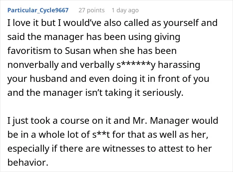This screenshot has width=233, height=172.
Task: Click the final word 'behavior.'
Action: pyautogui.click(x=28, y=162)
